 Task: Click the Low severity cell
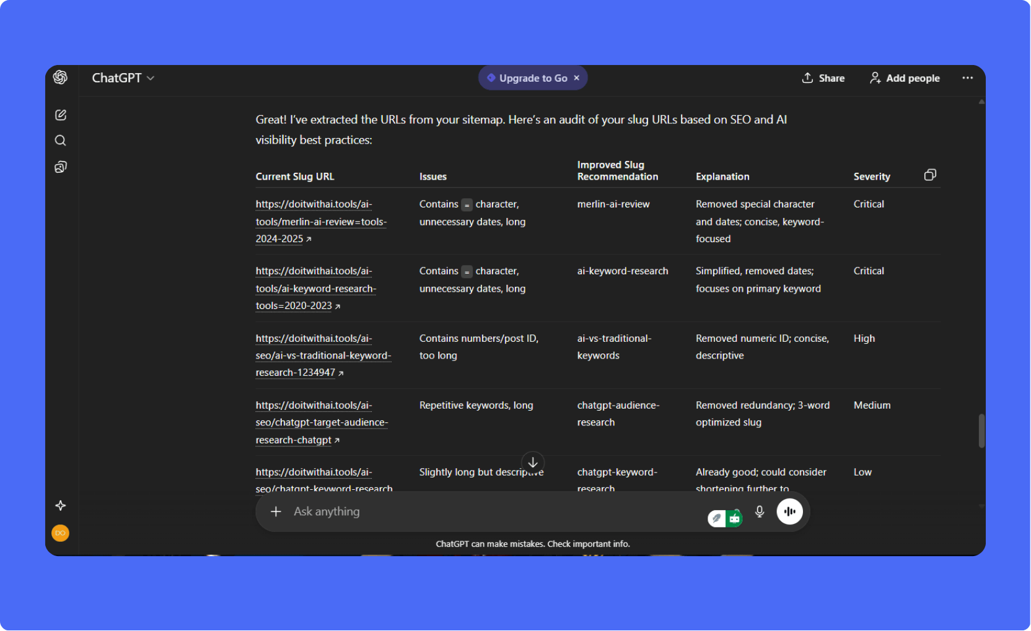(862, 472)
